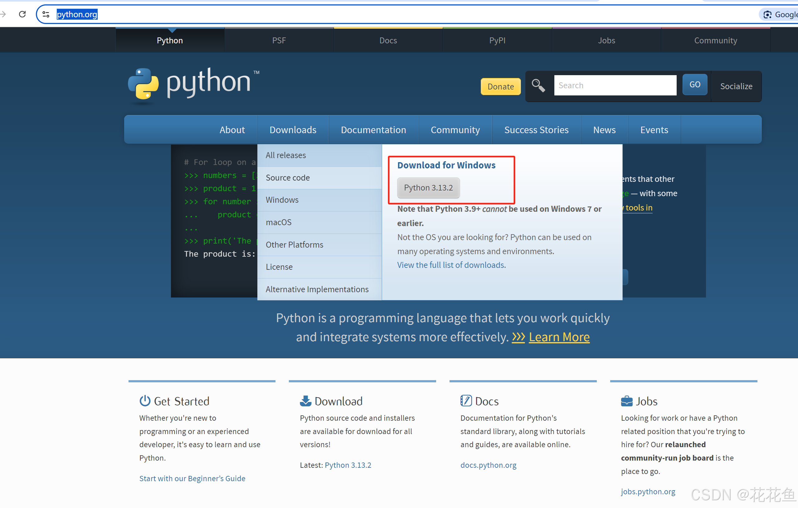Click the yellow Donate button
The image size is (798, 508).
click(x=500, y=86)
